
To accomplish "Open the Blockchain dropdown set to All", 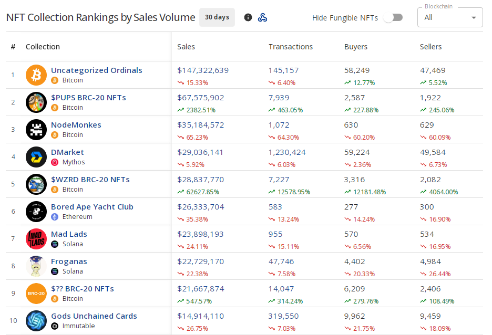I will pyautogui.click(x=450, y=17).
